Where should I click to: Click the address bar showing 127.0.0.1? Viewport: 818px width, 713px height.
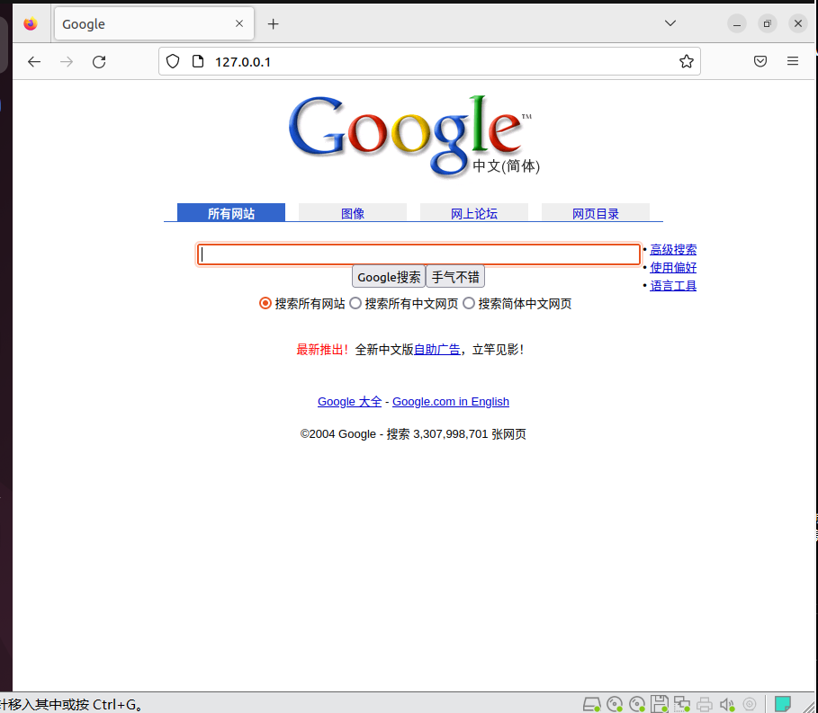(429, 61)
